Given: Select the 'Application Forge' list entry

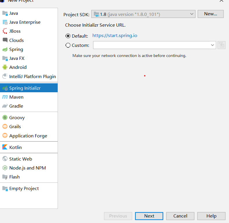Looking at the screenshot, I should click(29, 136).
